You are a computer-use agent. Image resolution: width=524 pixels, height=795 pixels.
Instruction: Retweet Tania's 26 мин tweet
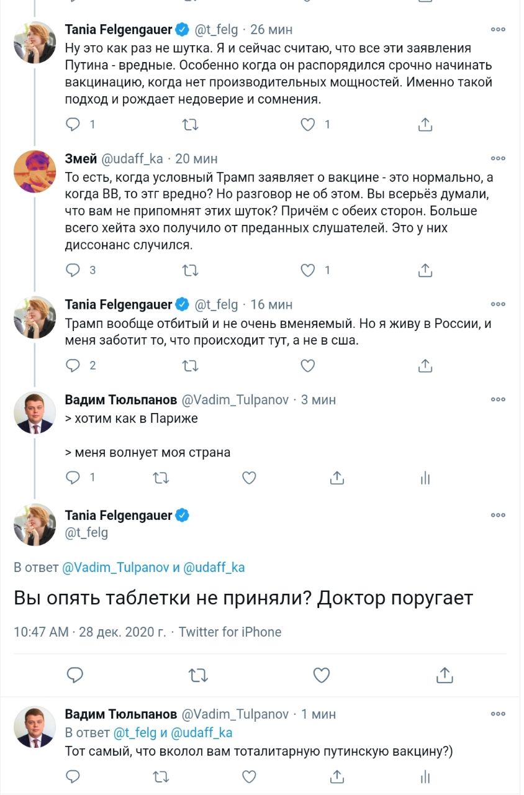[190, 125]
